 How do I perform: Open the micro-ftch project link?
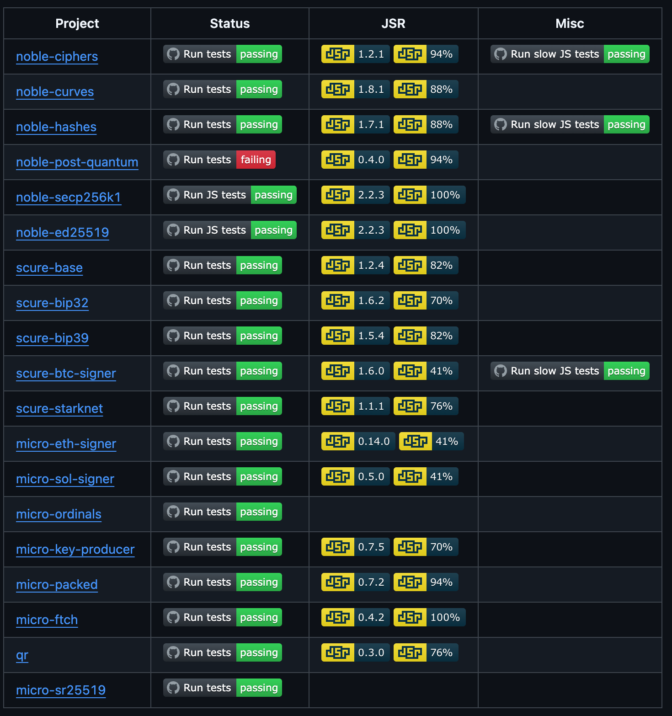tap(47, 620)
